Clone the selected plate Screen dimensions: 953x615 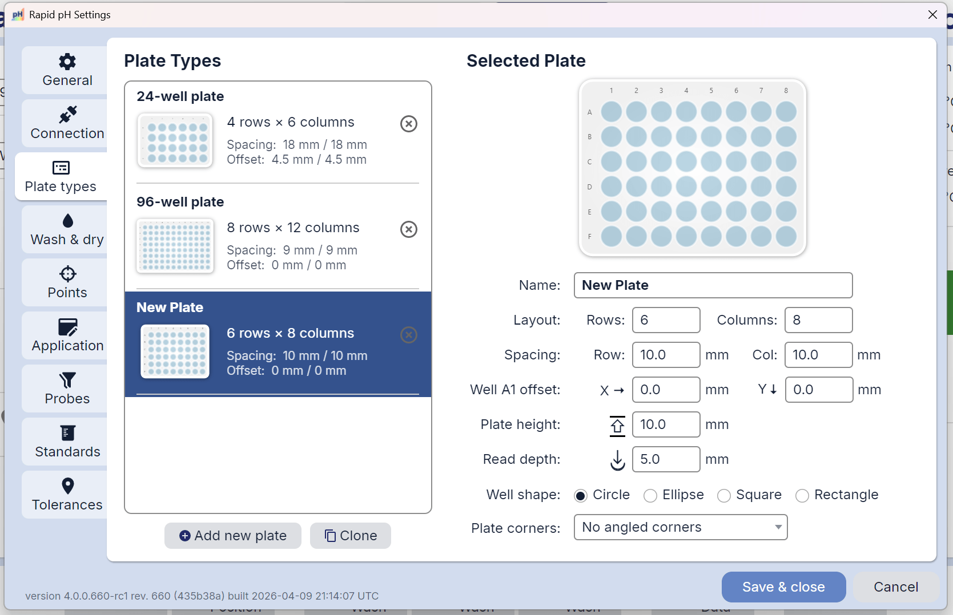click(x=351, y=536)
